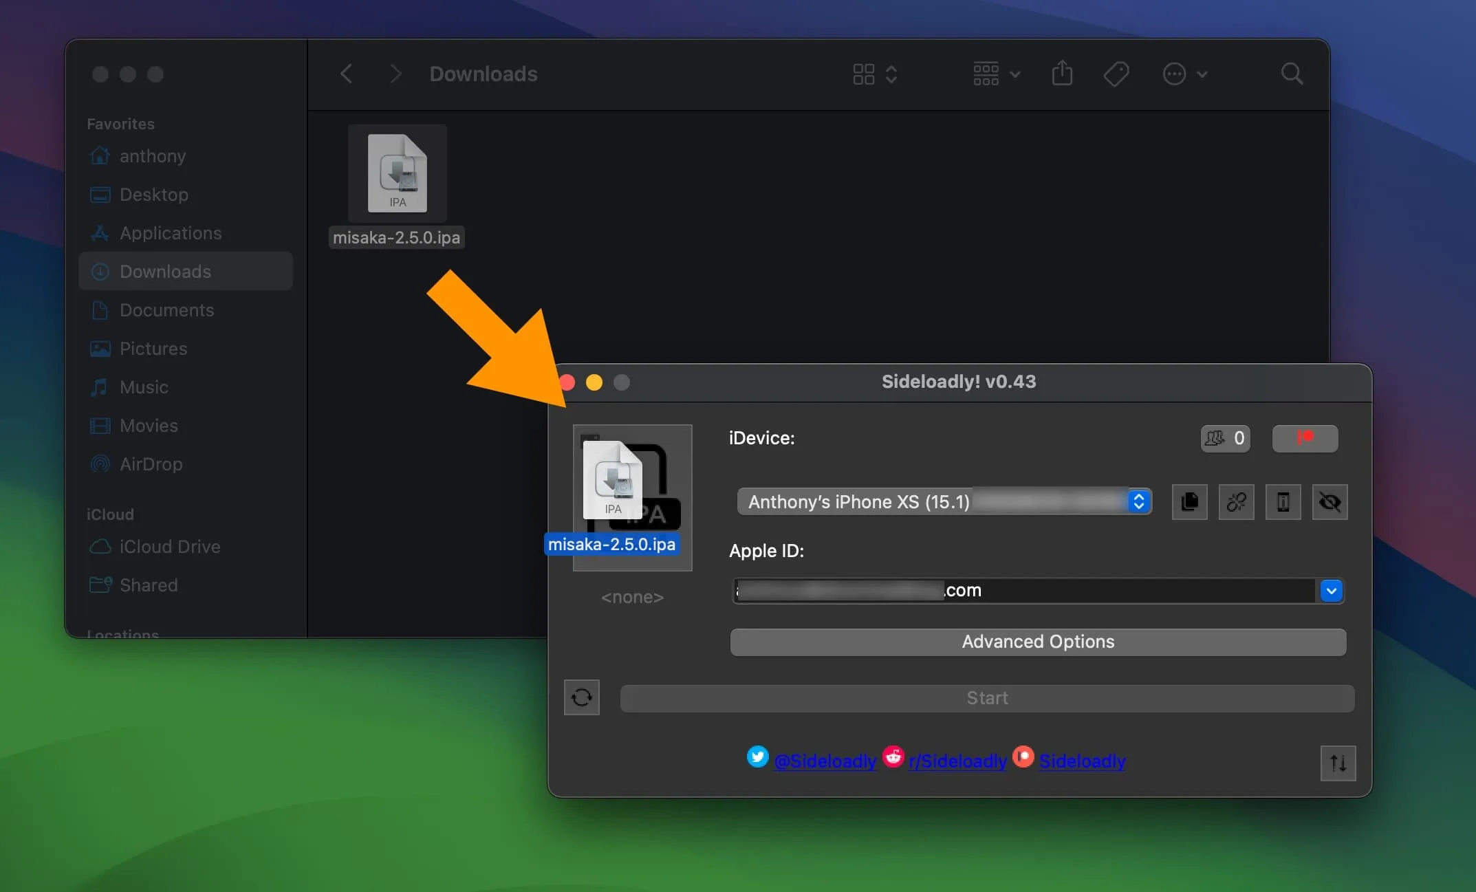This screenshot has width=1476, height=892.
Task: Click the device info icon
Action: [x=1282, y=501]
